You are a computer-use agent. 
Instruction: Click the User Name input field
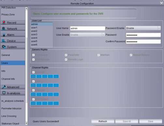click(87, 28)
